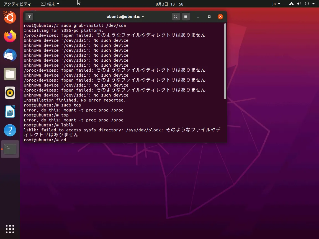This screenshot has height=239, width=319.
Task: Open the terminal hamburger menu
Action: (186, 17)
